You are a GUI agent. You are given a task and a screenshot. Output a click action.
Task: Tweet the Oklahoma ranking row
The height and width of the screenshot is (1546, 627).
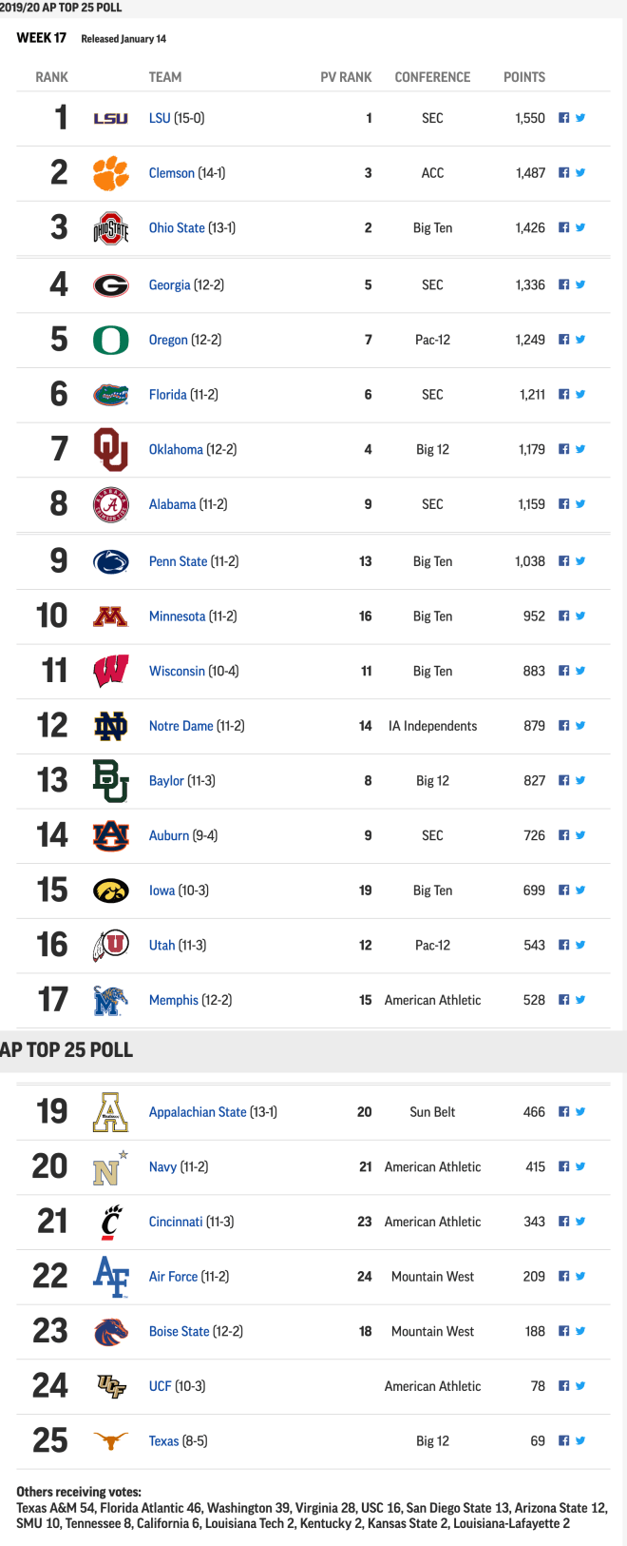(580, 449)
